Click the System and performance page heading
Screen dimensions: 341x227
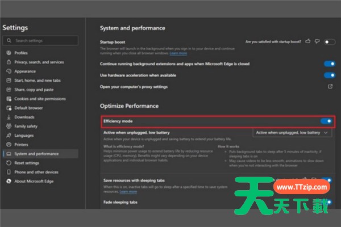(132, 28)
